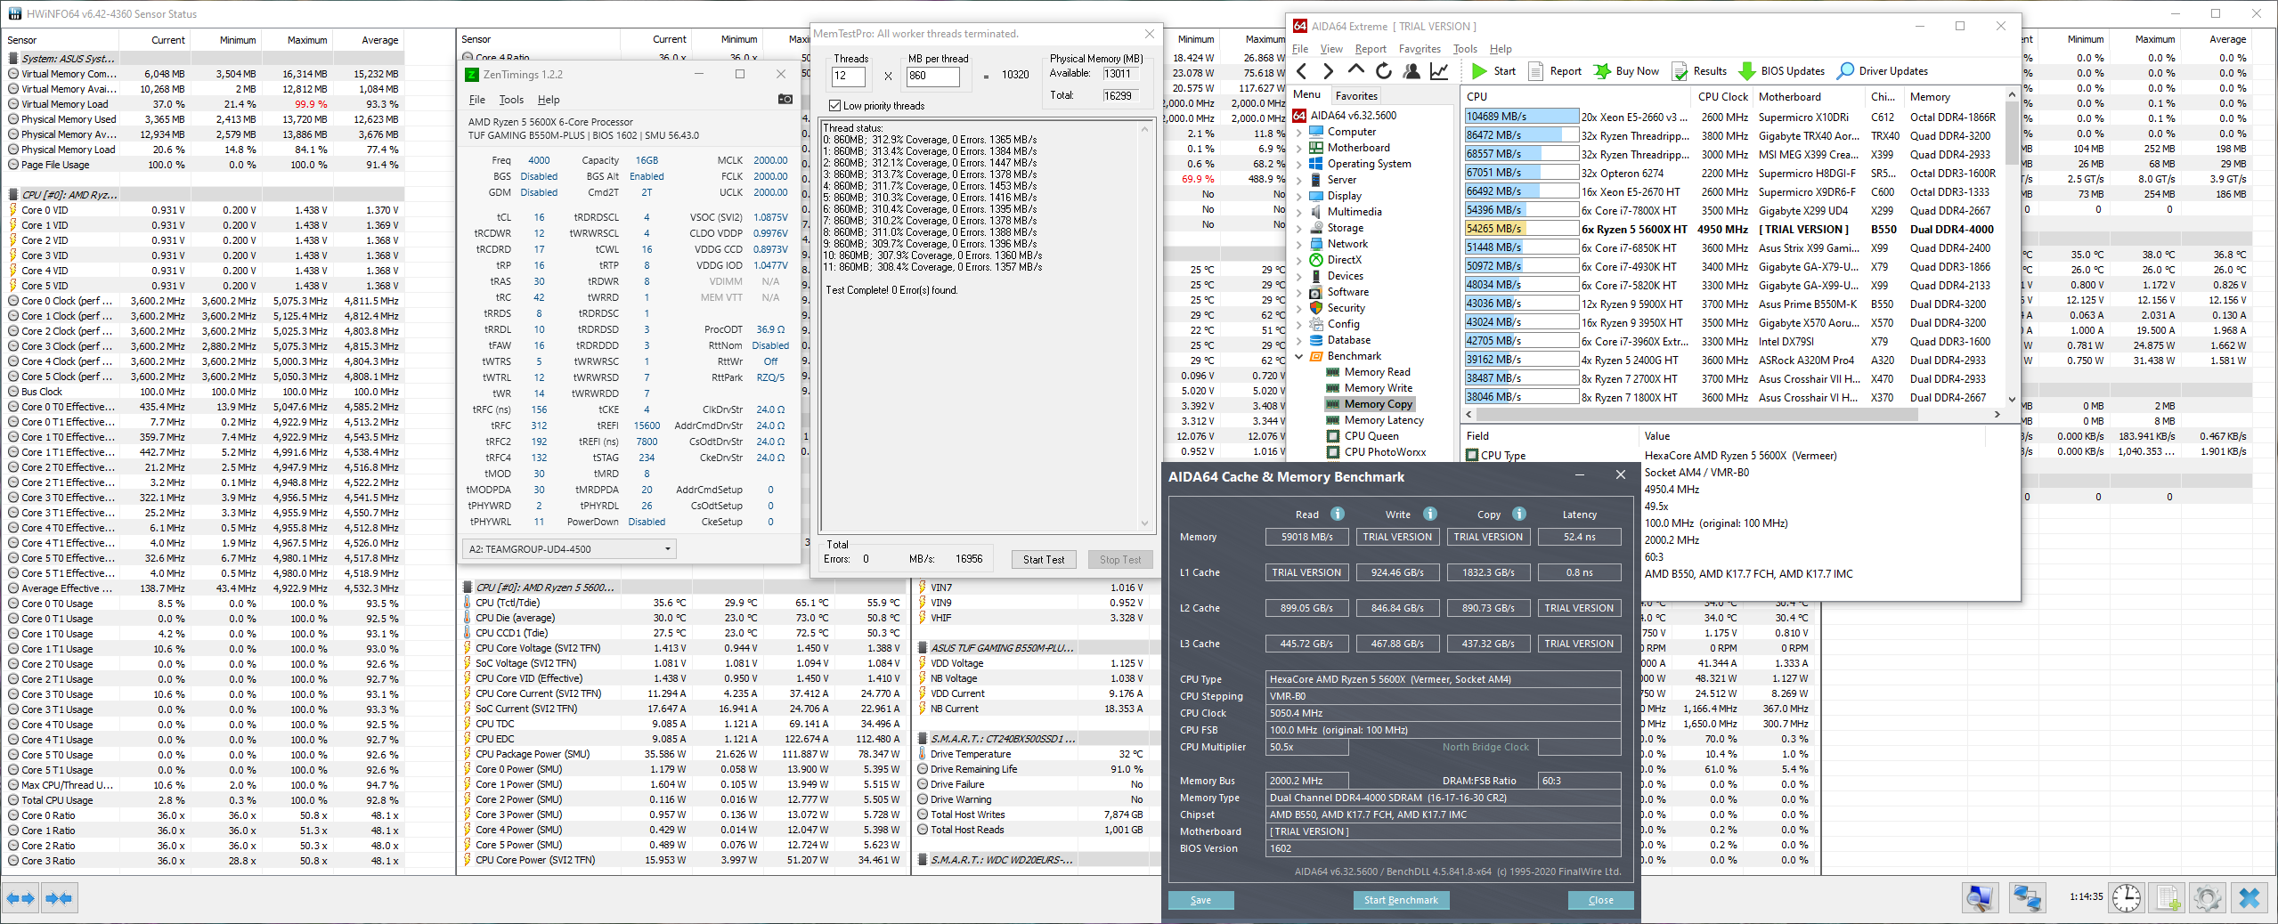Click the Write info icon in benchmark window

(x=1429, y=514)
